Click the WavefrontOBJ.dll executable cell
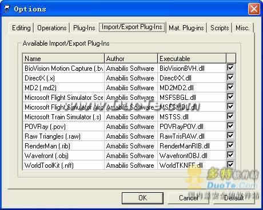This screenshot has height=210, width=263. (192, 156)
